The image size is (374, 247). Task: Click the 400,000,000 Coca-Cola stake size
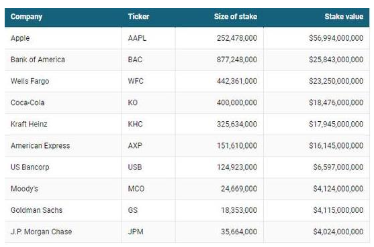[237, 102]
